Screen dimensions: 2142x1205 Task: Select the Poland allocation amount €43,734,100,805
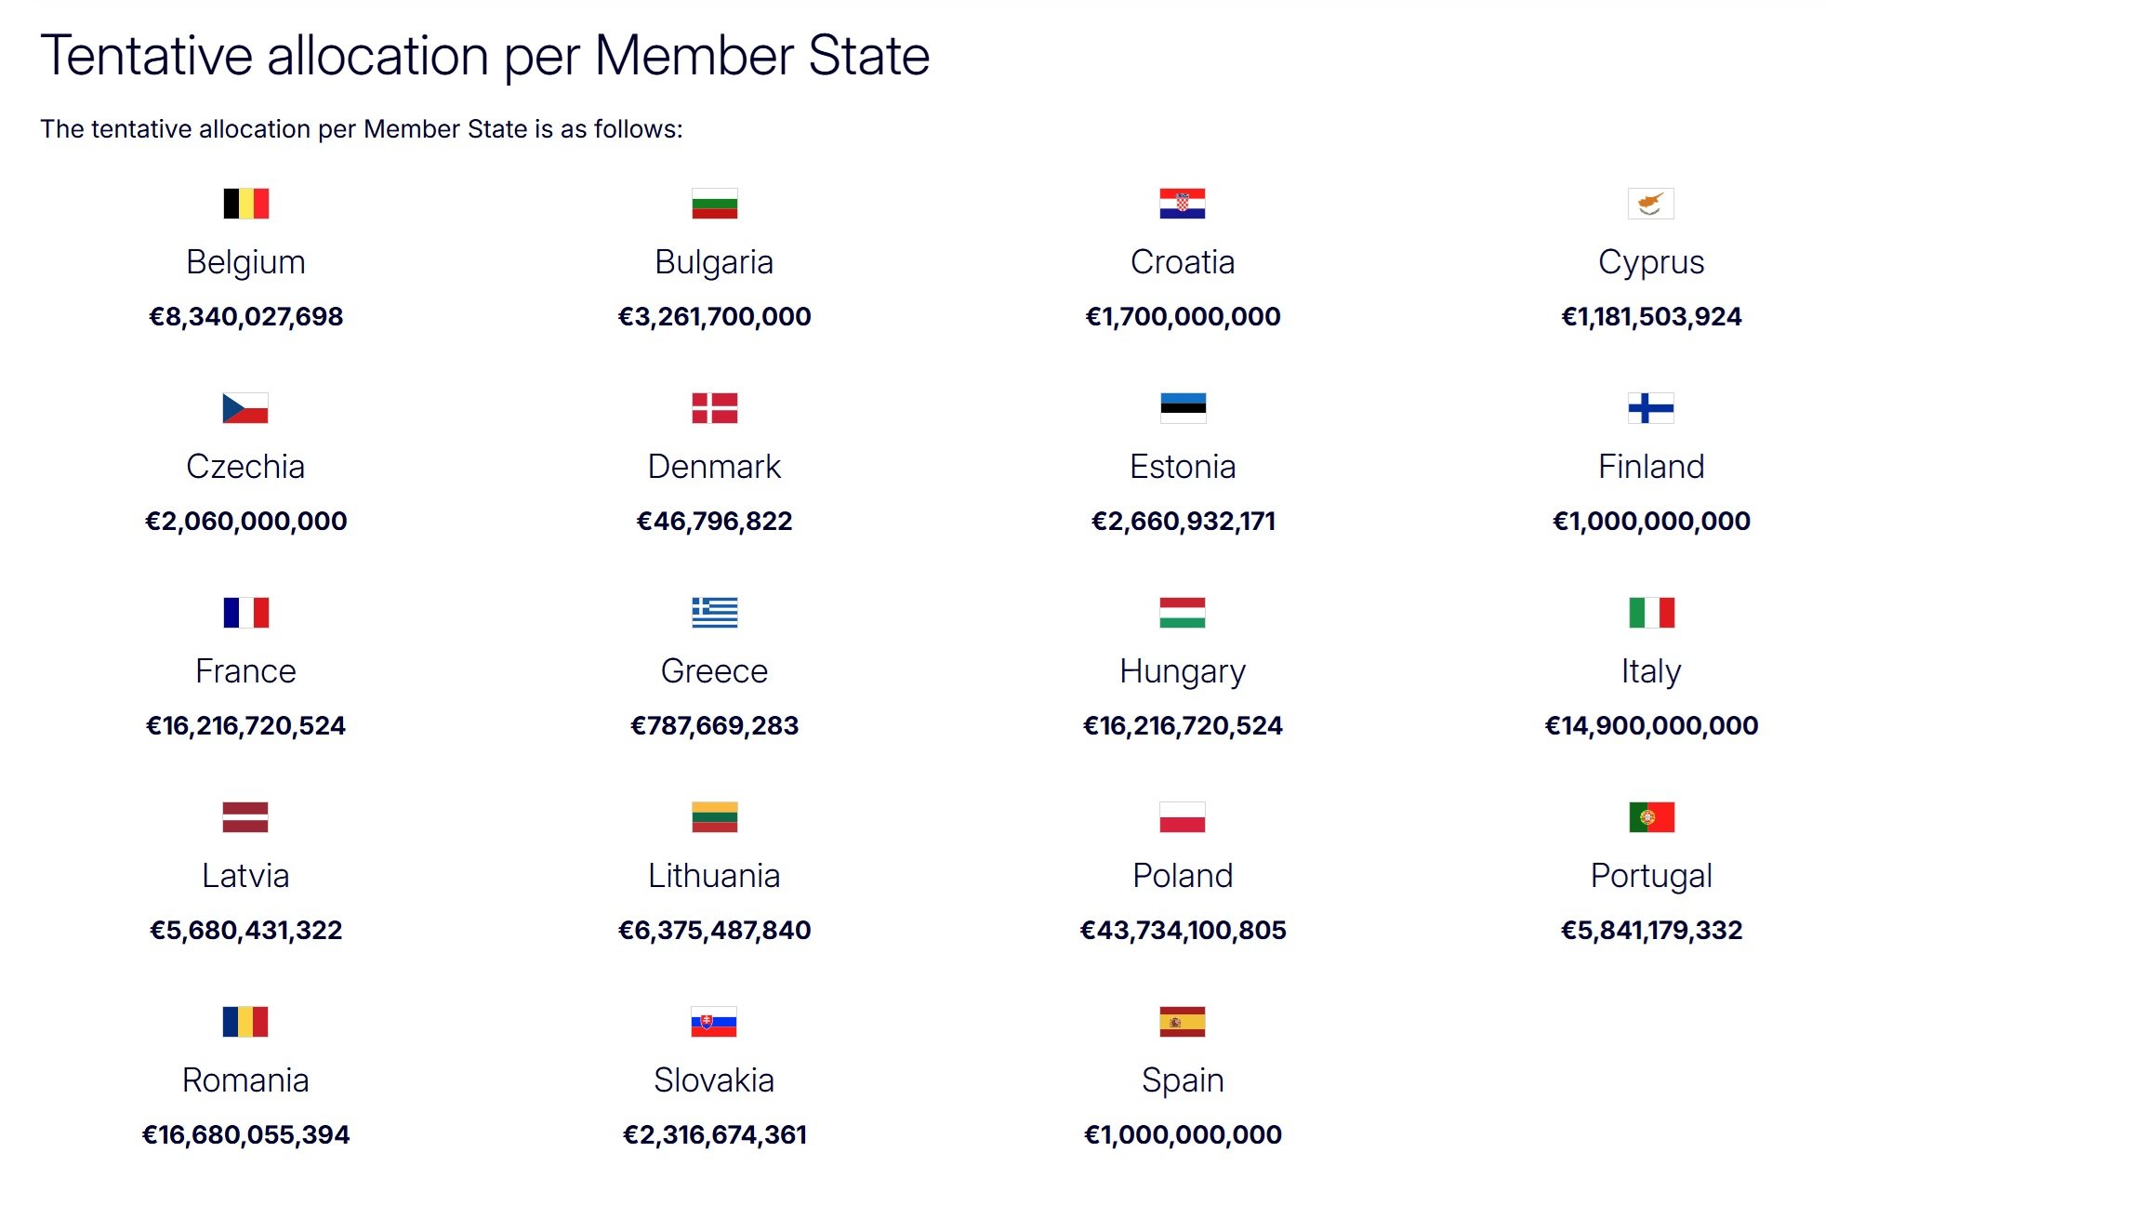1183,930
